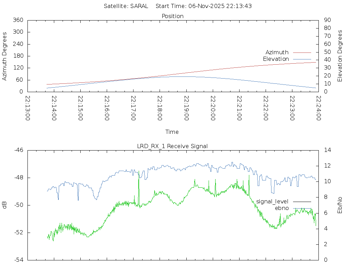The height and width of the screenshot is (267, 356).
Task: Click the Azimuth Degrees axis label
Action: pos(5,56)
